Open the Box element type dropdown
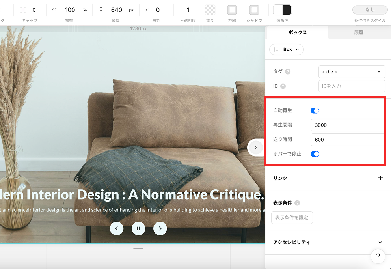The image size is (391, 269). click(x=287, y=50)
